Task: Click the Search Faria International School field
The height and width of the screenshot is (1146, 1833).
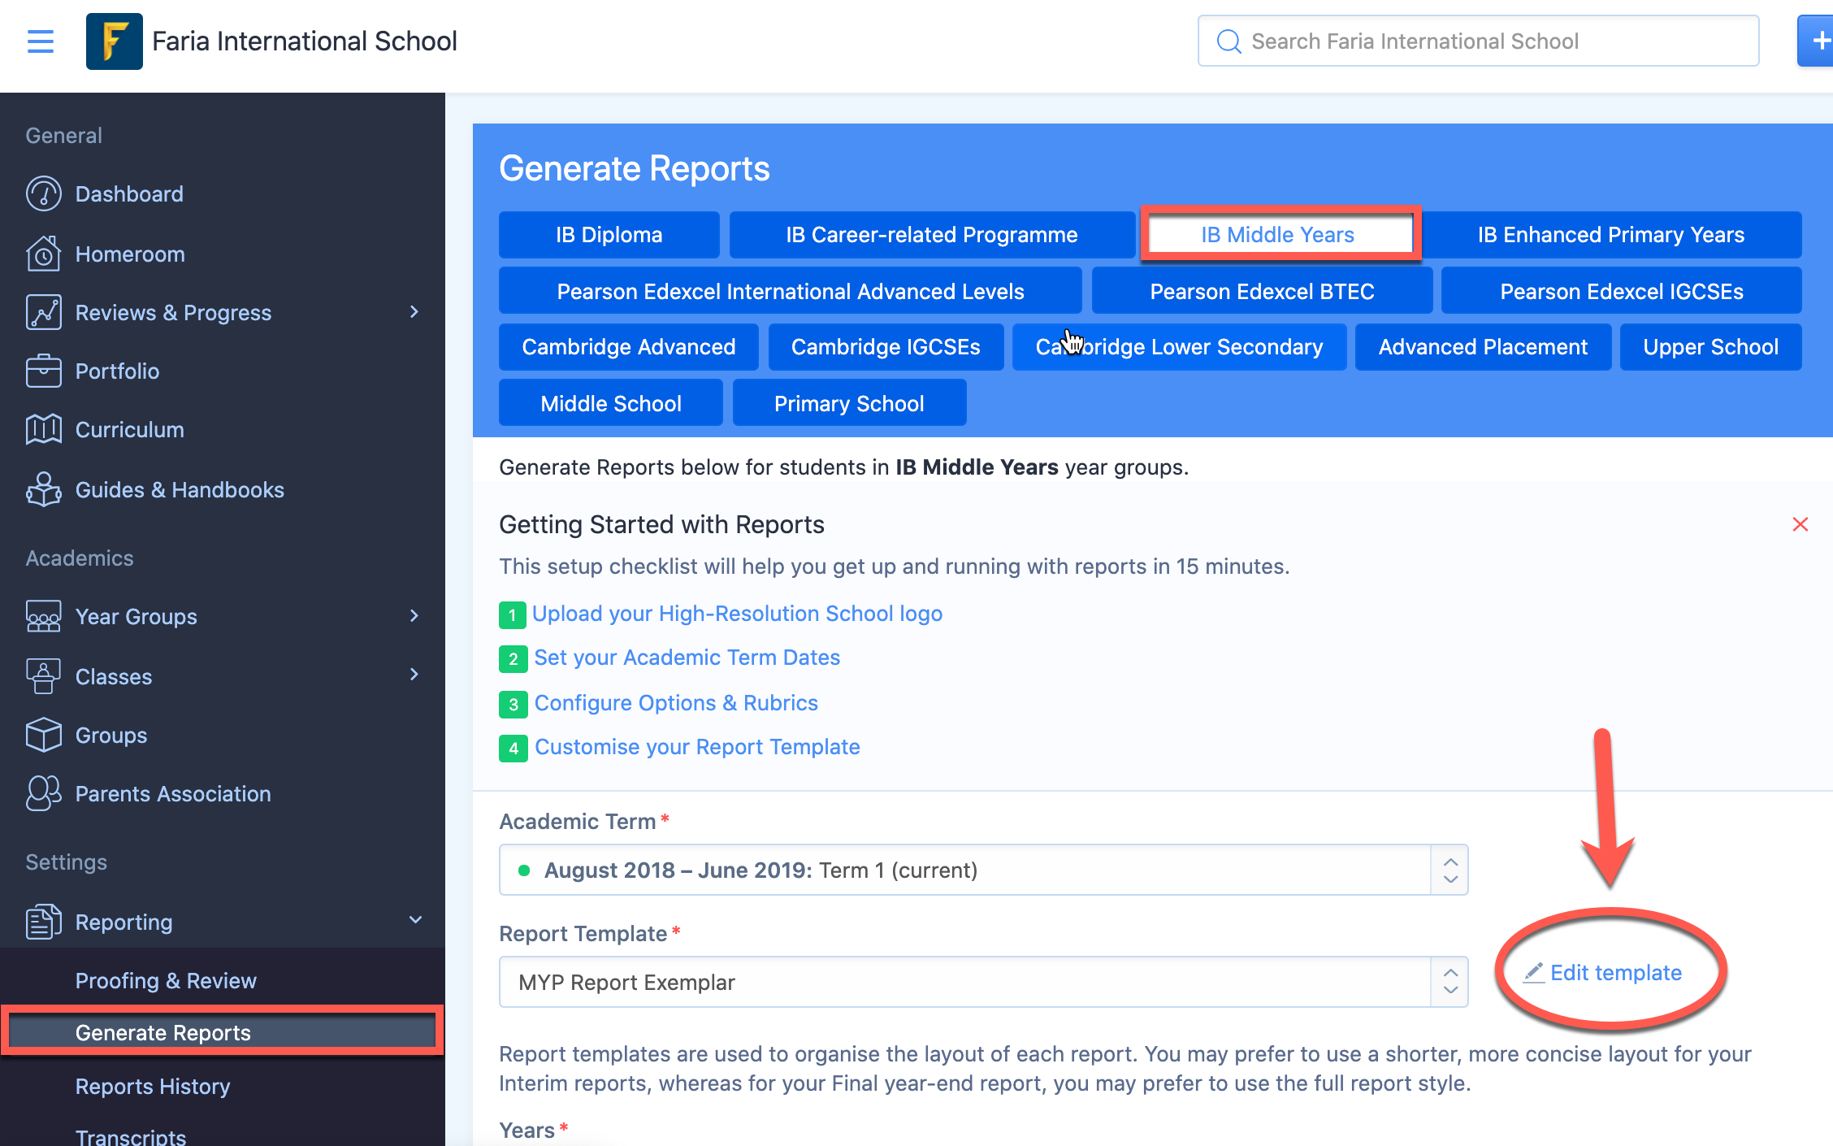Action: coord(1478,41)
